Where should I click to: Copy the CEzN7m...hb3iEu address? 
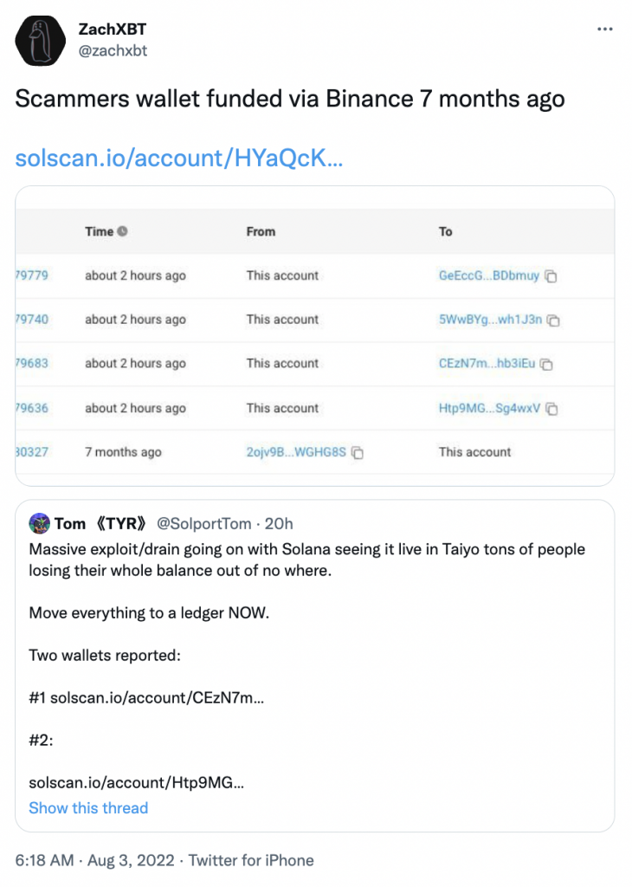coord(546,365)
